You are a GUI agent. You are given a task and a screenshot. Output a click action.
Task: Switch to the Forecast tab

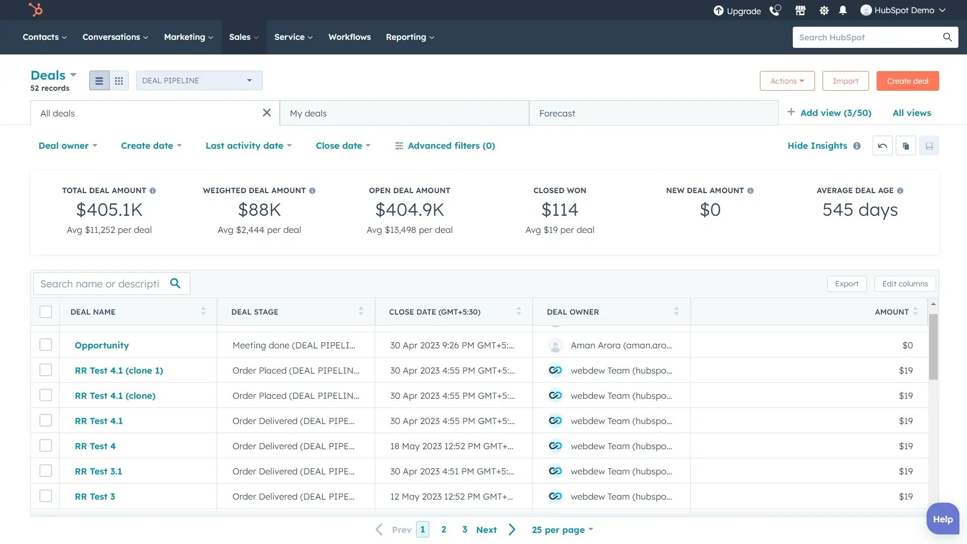click(557, 113)
